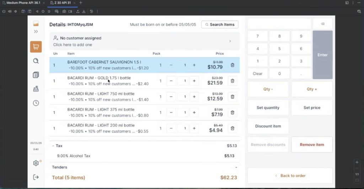
Task: Click emulator home circle icon
Action: click(43, 11)
